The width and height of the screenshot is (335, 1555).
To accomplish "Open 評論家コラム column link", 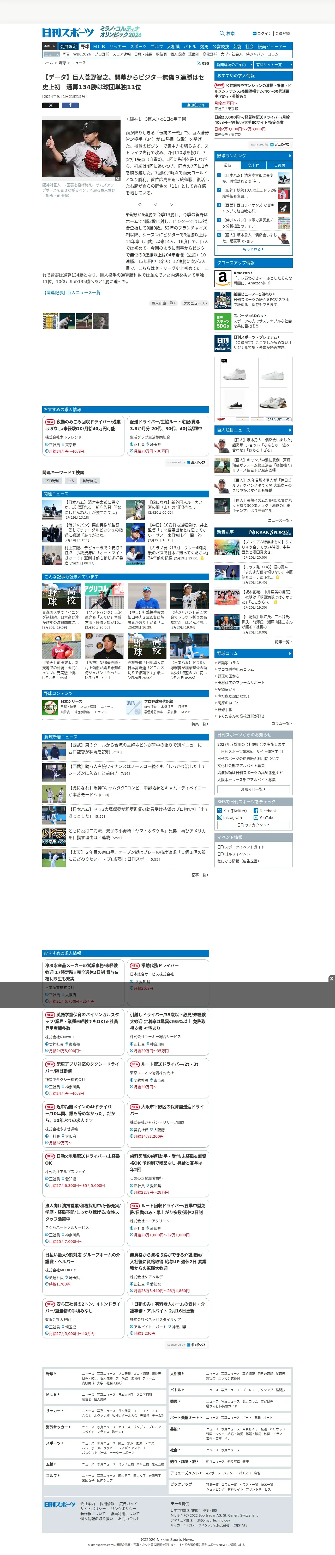I will pyautogui.click(x=228, y=663).
